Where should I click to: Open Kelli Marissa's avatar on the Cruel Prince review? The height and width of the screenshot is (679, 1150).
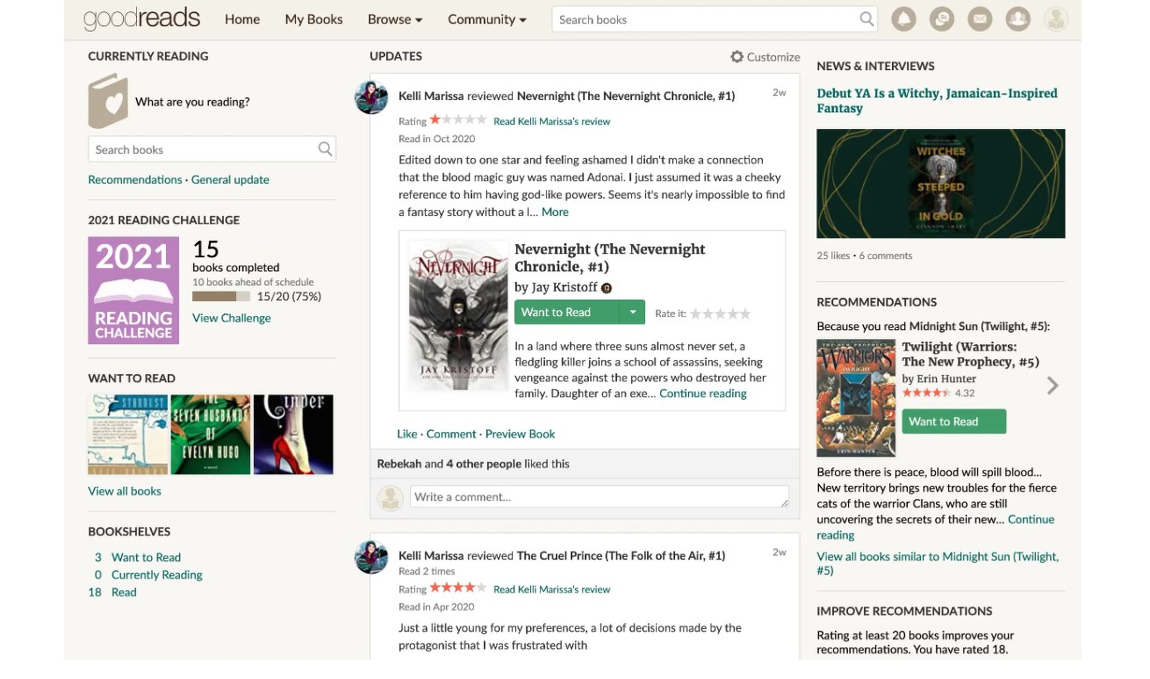pos(371,557)
